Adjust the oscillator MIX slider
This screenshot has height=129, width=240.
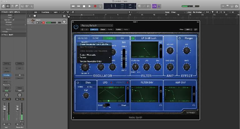tap(124, 59)
